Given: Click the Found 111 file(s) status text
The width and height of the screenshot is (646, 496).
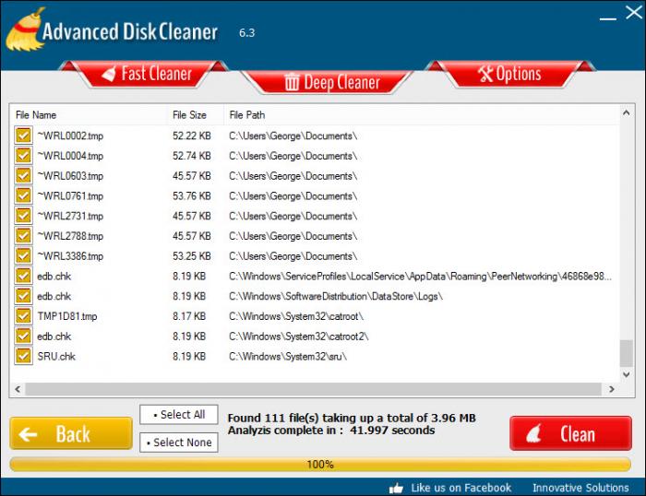Looking at the screenshot, I should click(x=352, y=418).
